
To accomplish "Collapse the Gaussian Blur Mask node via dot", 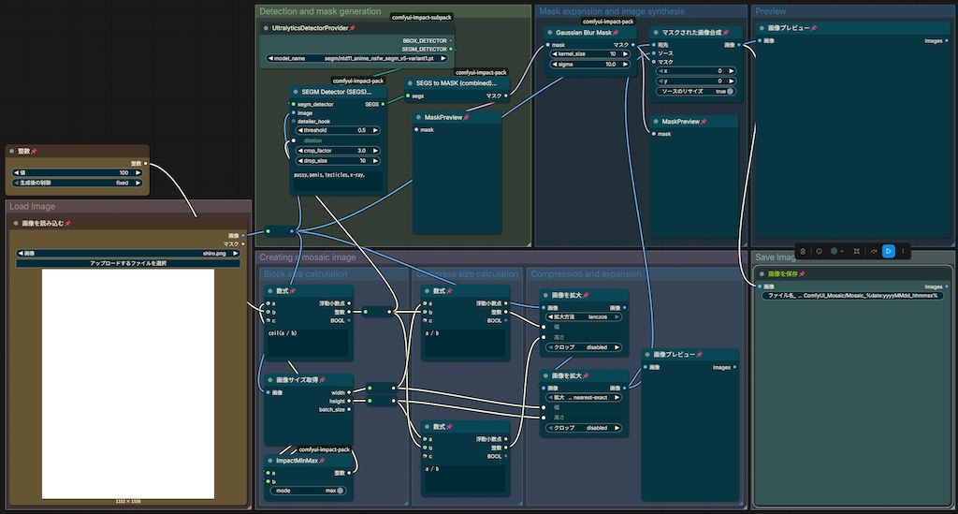I will [x=550, y=33].
